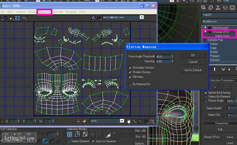Enable By Material IDs checkbox
The height and width of the screenshot is (145, 237).
tap(130, 84)
